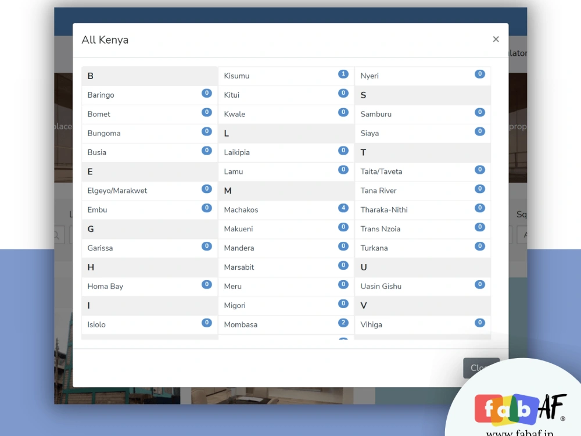The width and height of the screenshot is (581, 436).
Task: Choose Vihiga county
Action: pos(423,324)
